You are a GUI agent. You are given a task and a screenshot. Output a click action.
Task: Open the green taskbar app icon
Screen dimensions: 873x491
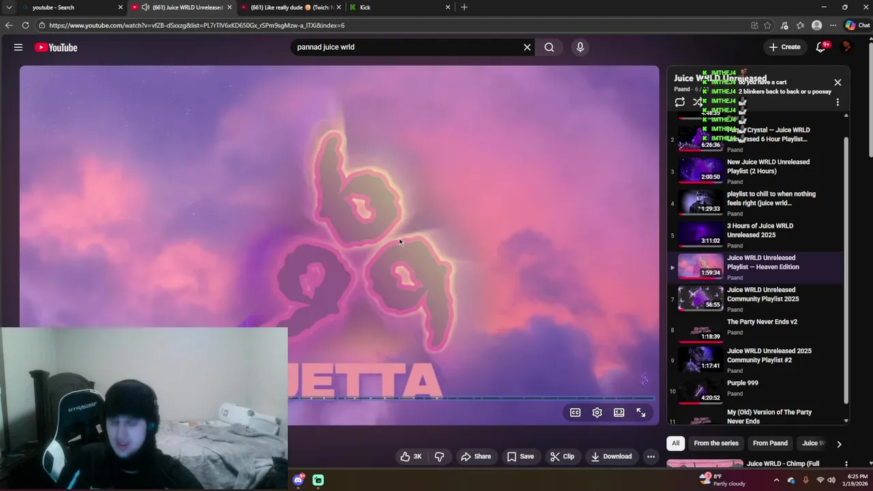[318, 480]
